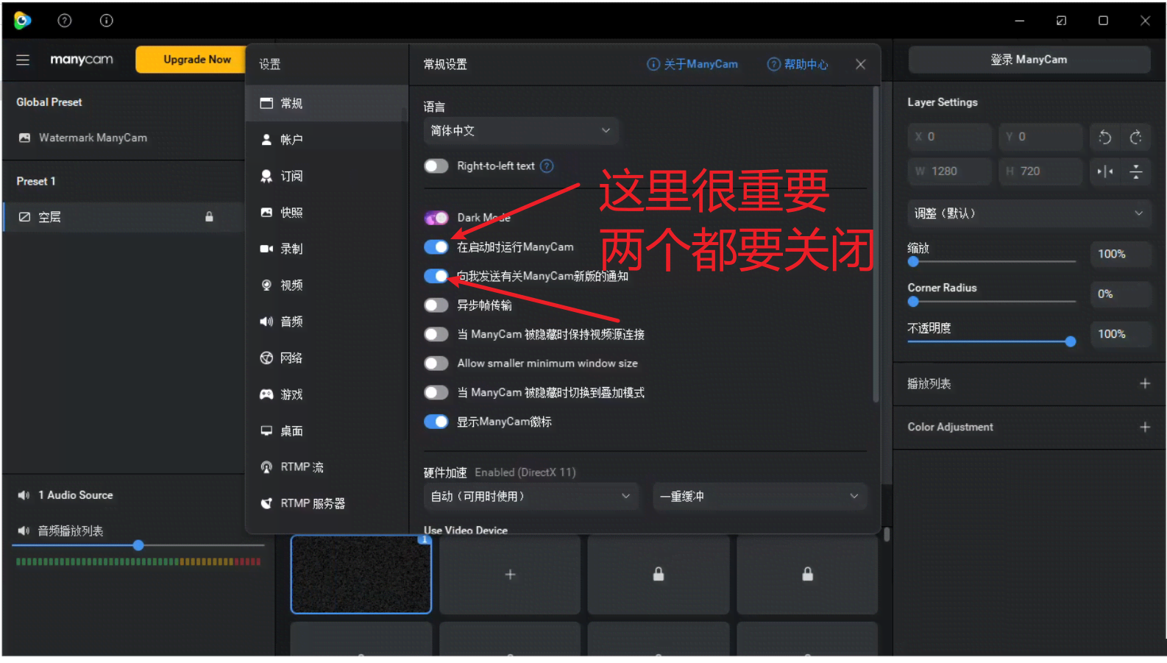Click the 不透明度 slider
The height and width of the screenshot is (663, 1167).
[992, 341]
